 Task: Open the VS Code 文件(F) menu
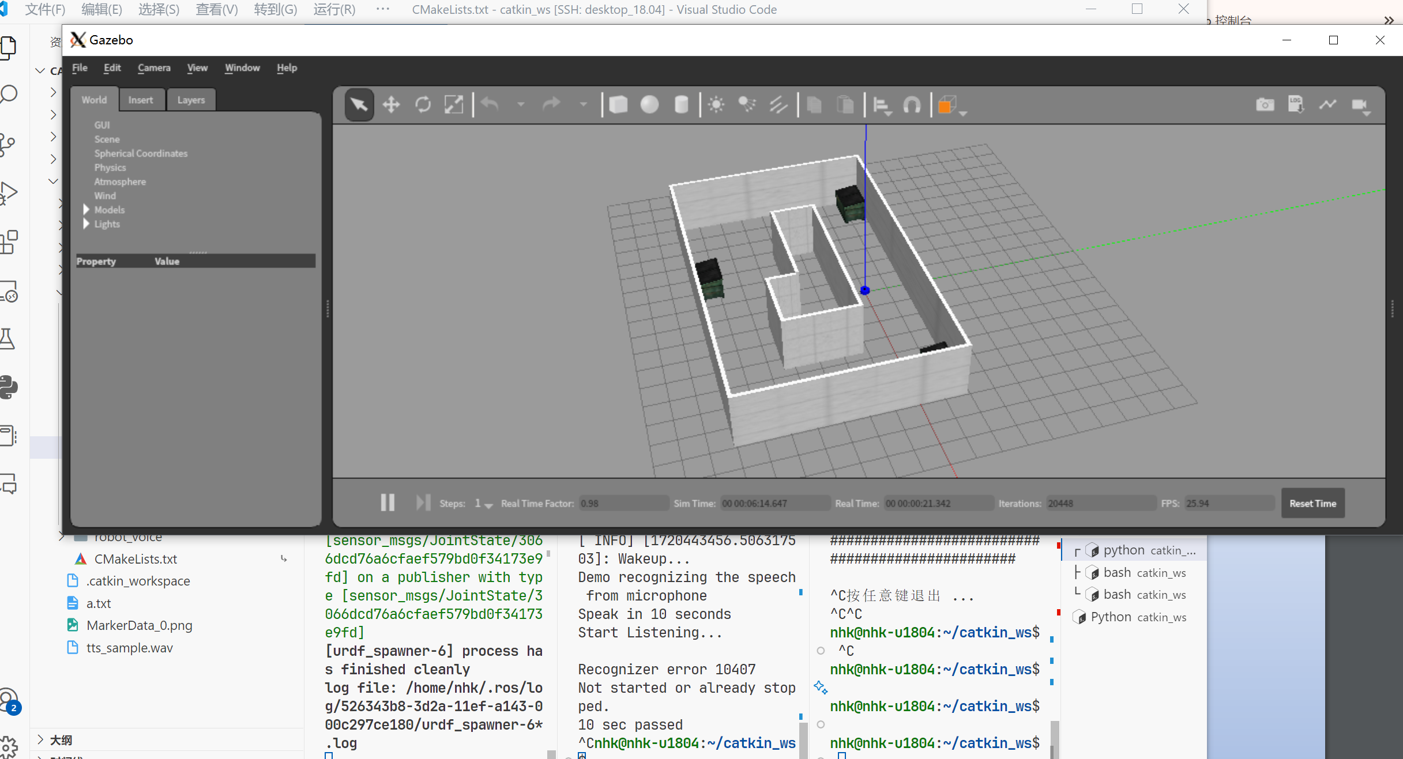coord(45,10)
